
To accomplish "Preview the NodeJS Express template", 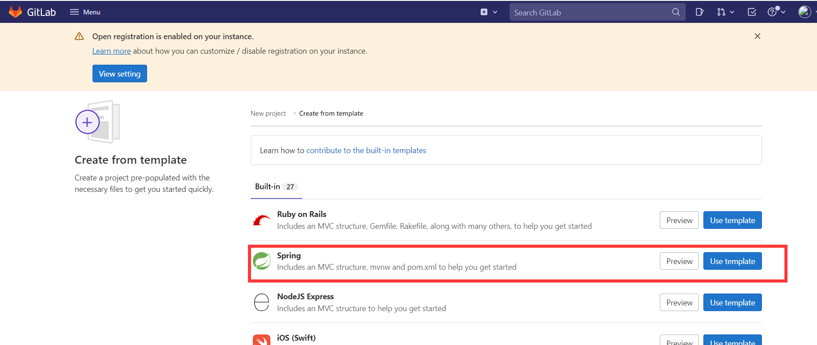I will 679,302.
